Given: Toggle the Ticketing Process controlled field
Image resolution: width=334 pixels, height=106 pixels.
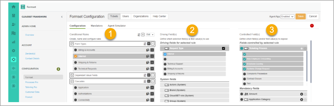Looking at the screenshot, I should point(241,48).
